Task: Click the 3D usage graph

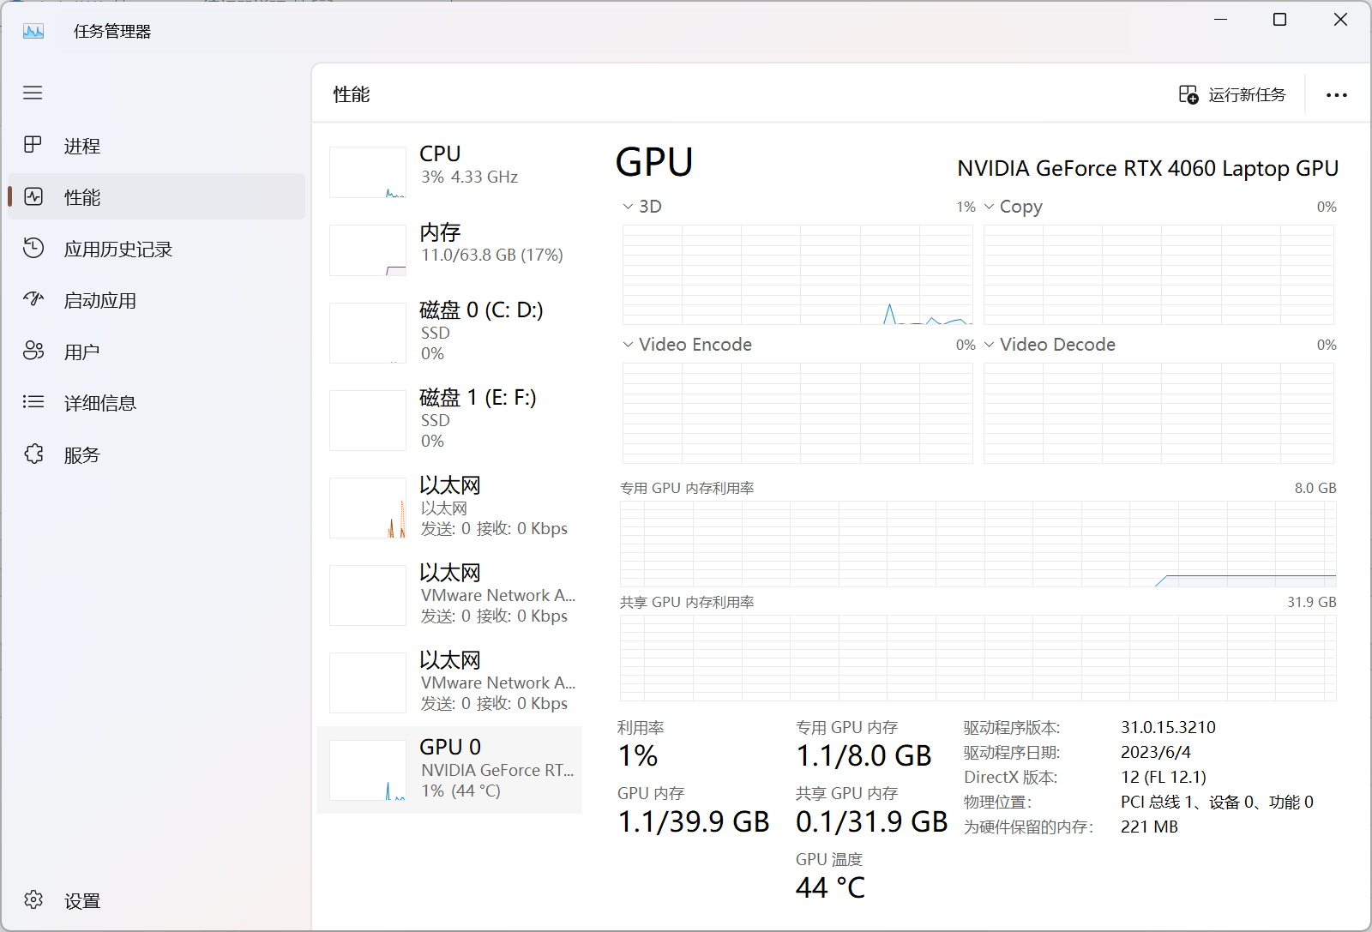Action: 797,274
